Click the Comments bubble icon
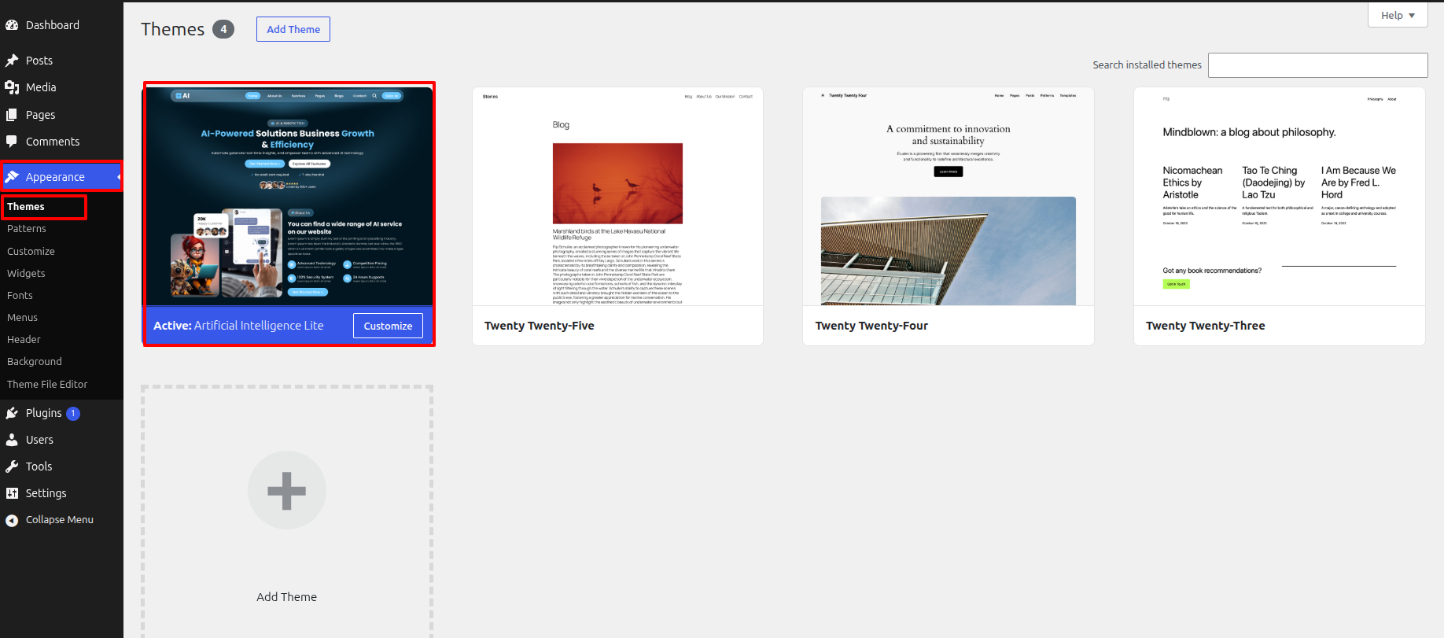1444x638 pixels. (x=12, y=142)
